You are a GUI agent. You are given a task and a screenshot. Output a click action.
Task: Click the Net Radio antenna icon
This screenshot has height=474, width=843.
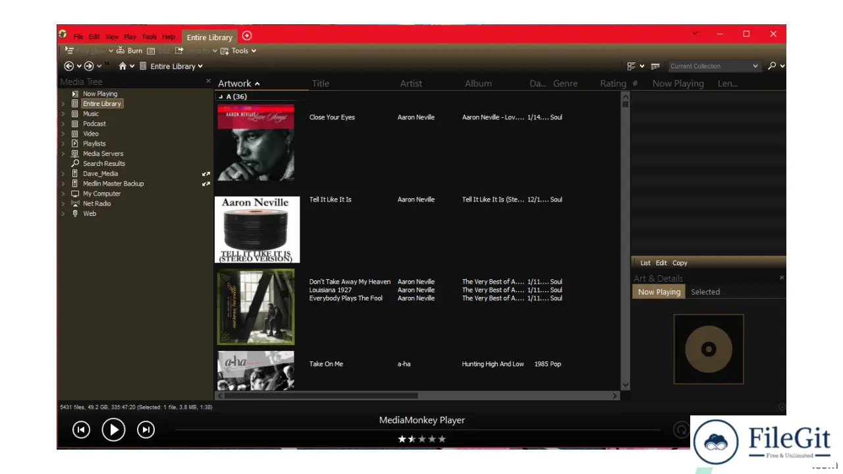tap(75, 203)
